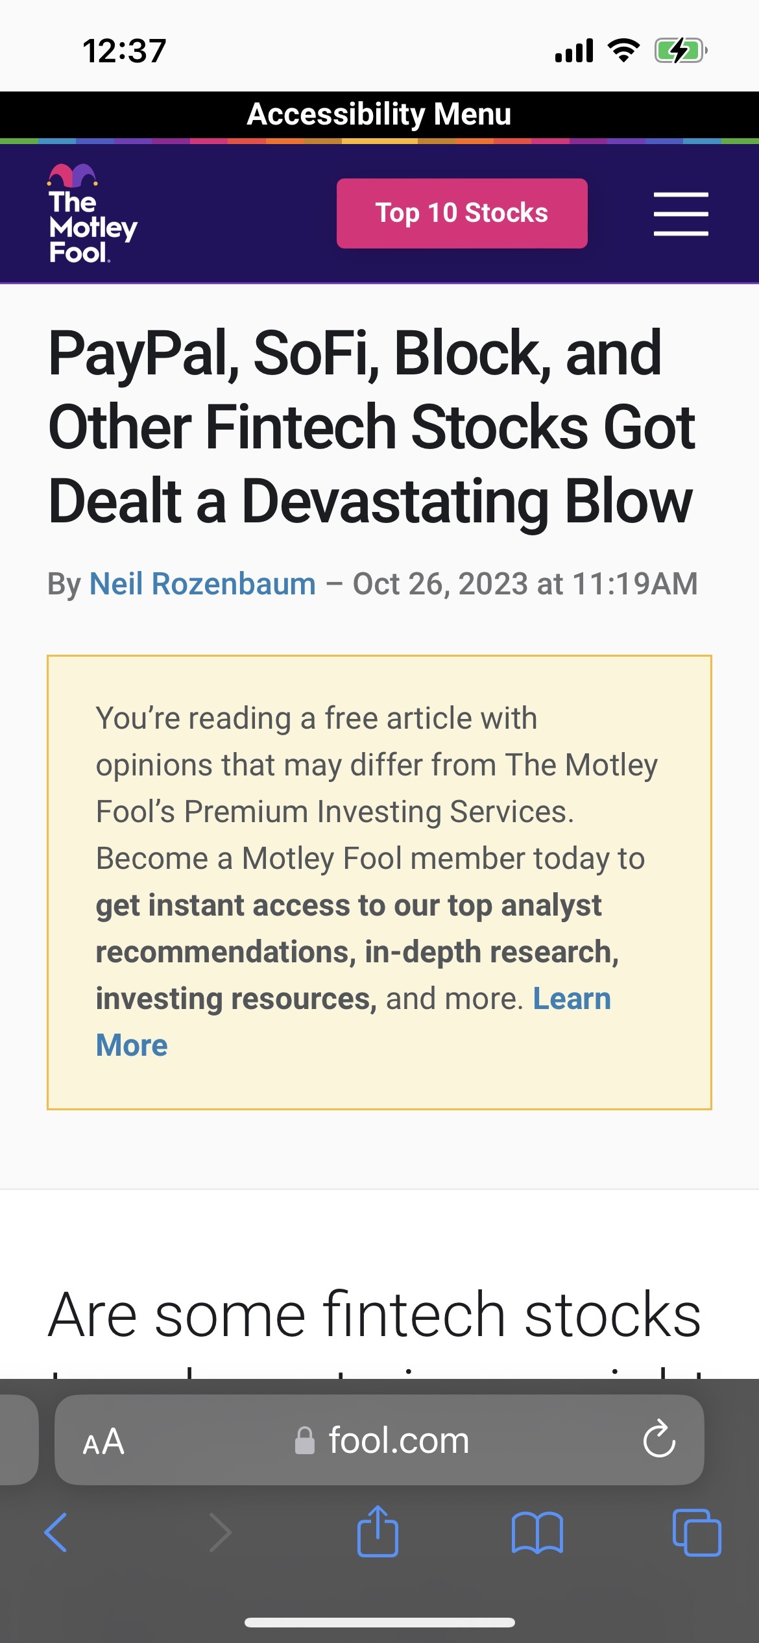Open author Neil Rozenbaum's profile link
Viewport: 759px width, 1643px height.
[202, 583]
